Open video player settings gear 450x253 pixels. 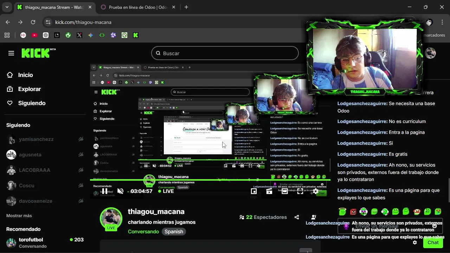(x=315, y=191)
